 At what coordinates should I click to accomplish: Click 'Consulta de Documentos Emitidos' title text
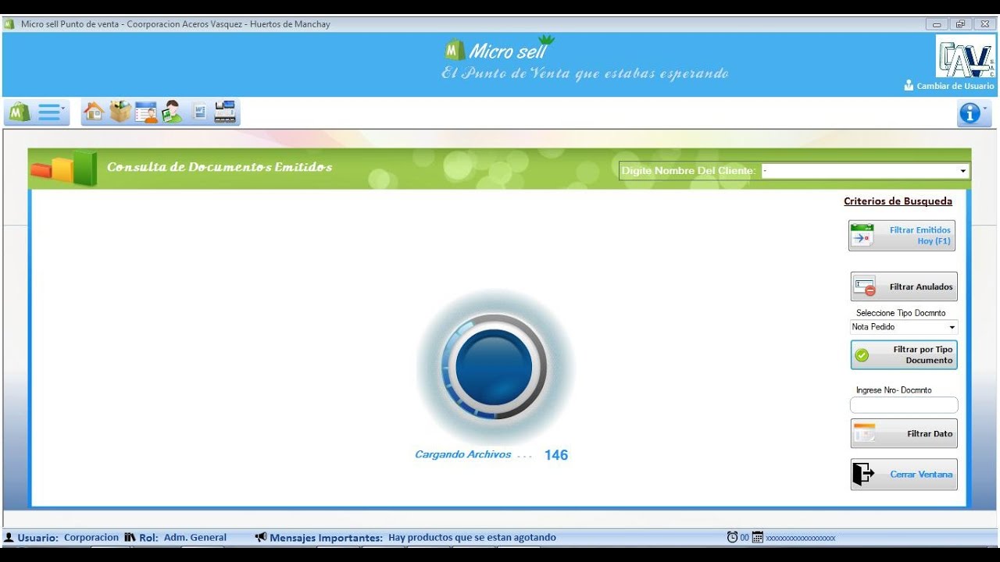point(220,167)
